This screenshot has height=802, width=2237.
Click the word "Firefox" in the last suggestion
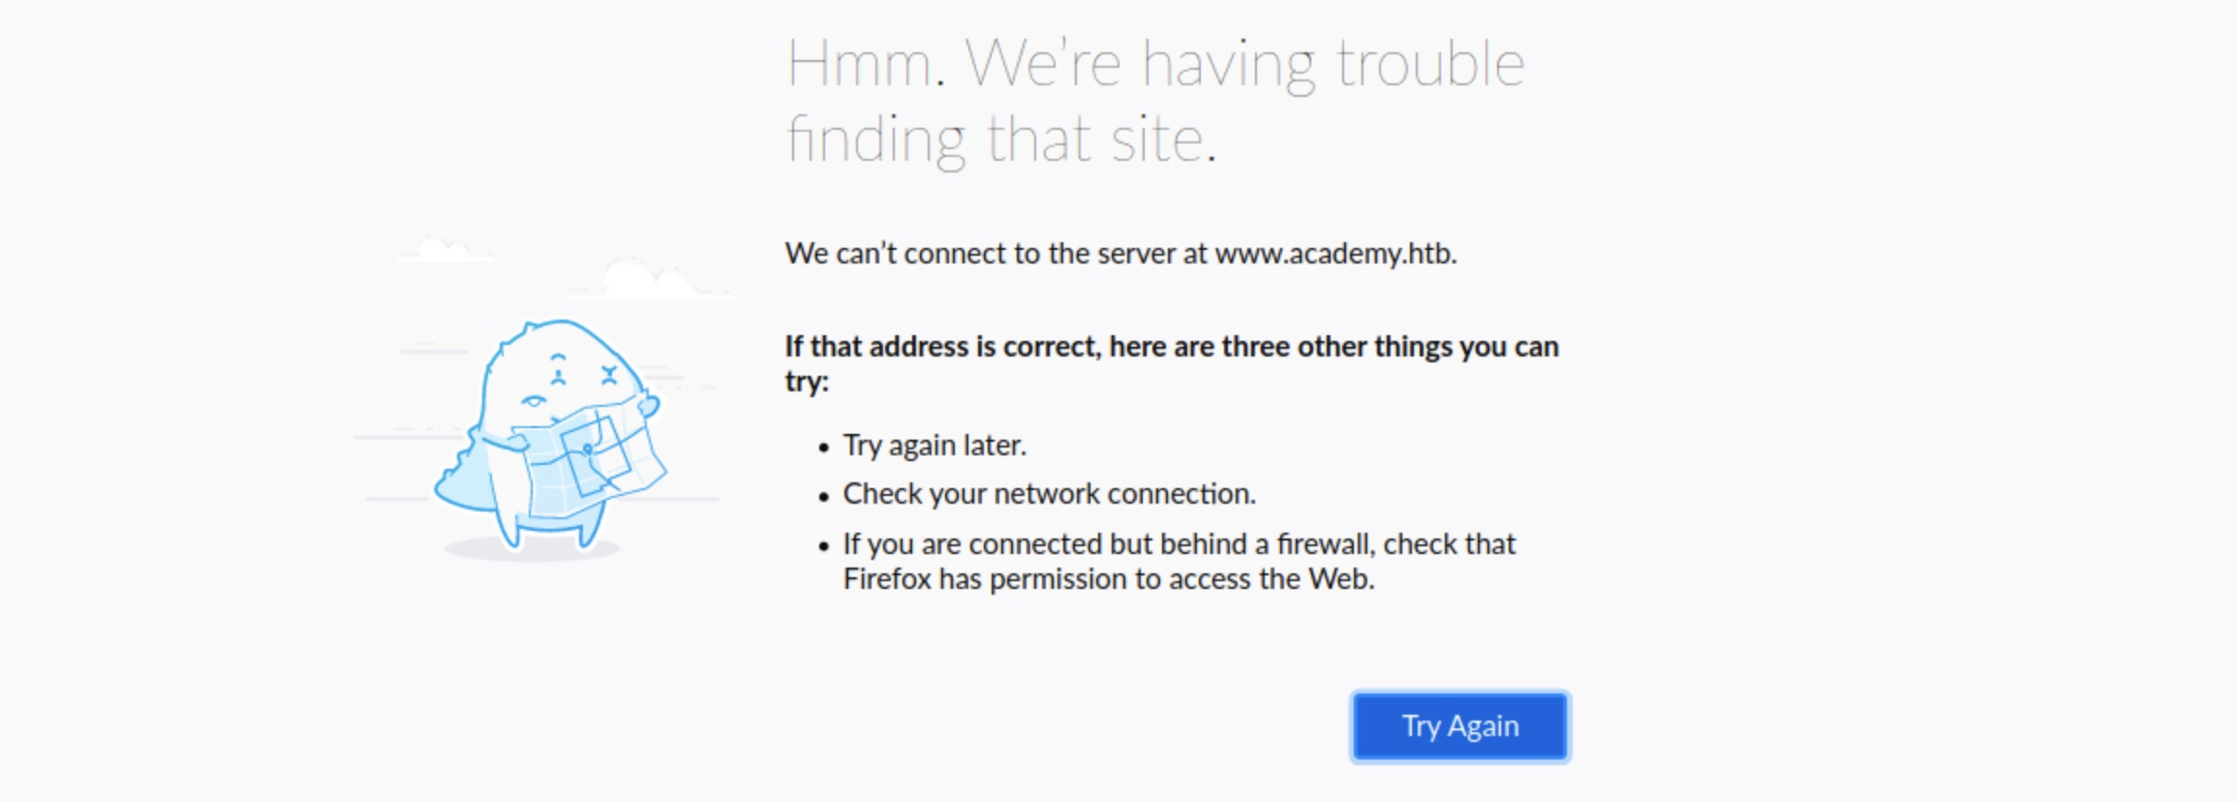[x=887, y=579]
